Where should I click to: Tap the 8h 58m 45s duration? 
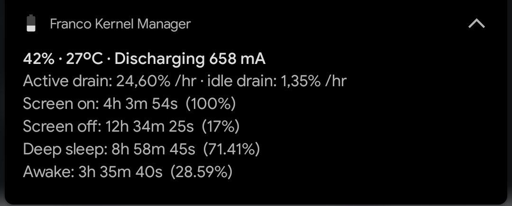click(153, 149)
